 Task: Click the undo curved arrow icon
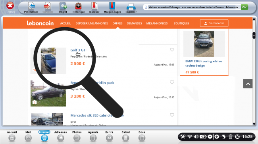[224, 137]
